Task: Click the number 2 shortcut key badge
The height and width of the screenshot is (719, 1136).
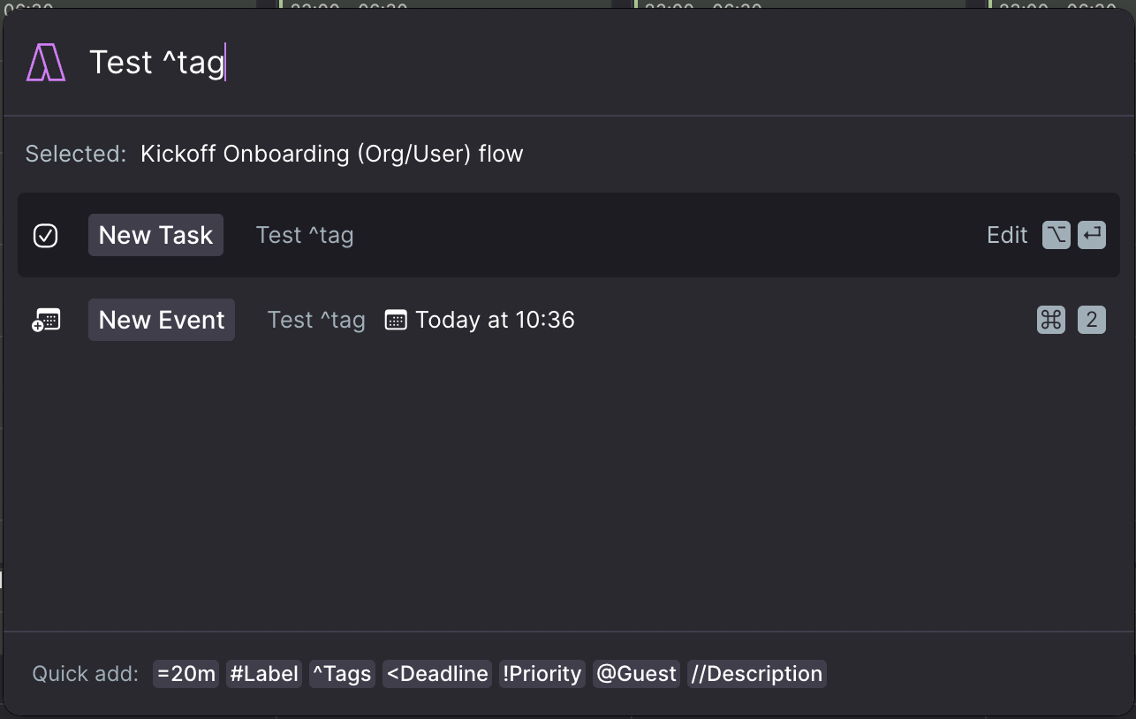Action: coord(1092,320)
